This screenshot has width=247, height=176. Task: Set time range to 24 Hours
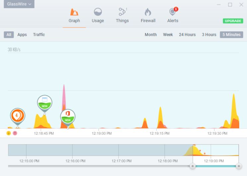pyautogui.click(x=187, y=35)
